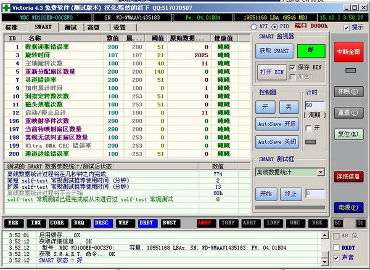Click the ERR status indicator
This screenshot has width=370, height=270.
pyautogui.click(x=15, y=223)
